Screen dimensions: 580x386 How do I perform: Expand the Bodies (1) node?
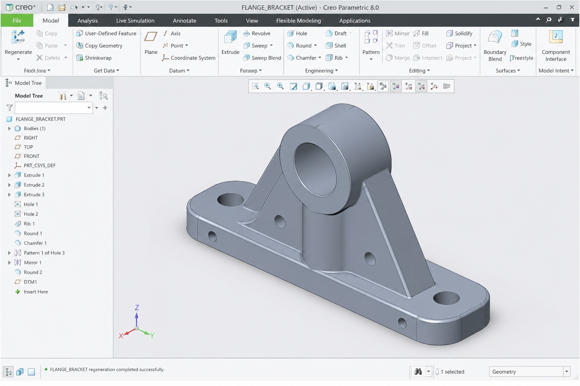(9, 129)
